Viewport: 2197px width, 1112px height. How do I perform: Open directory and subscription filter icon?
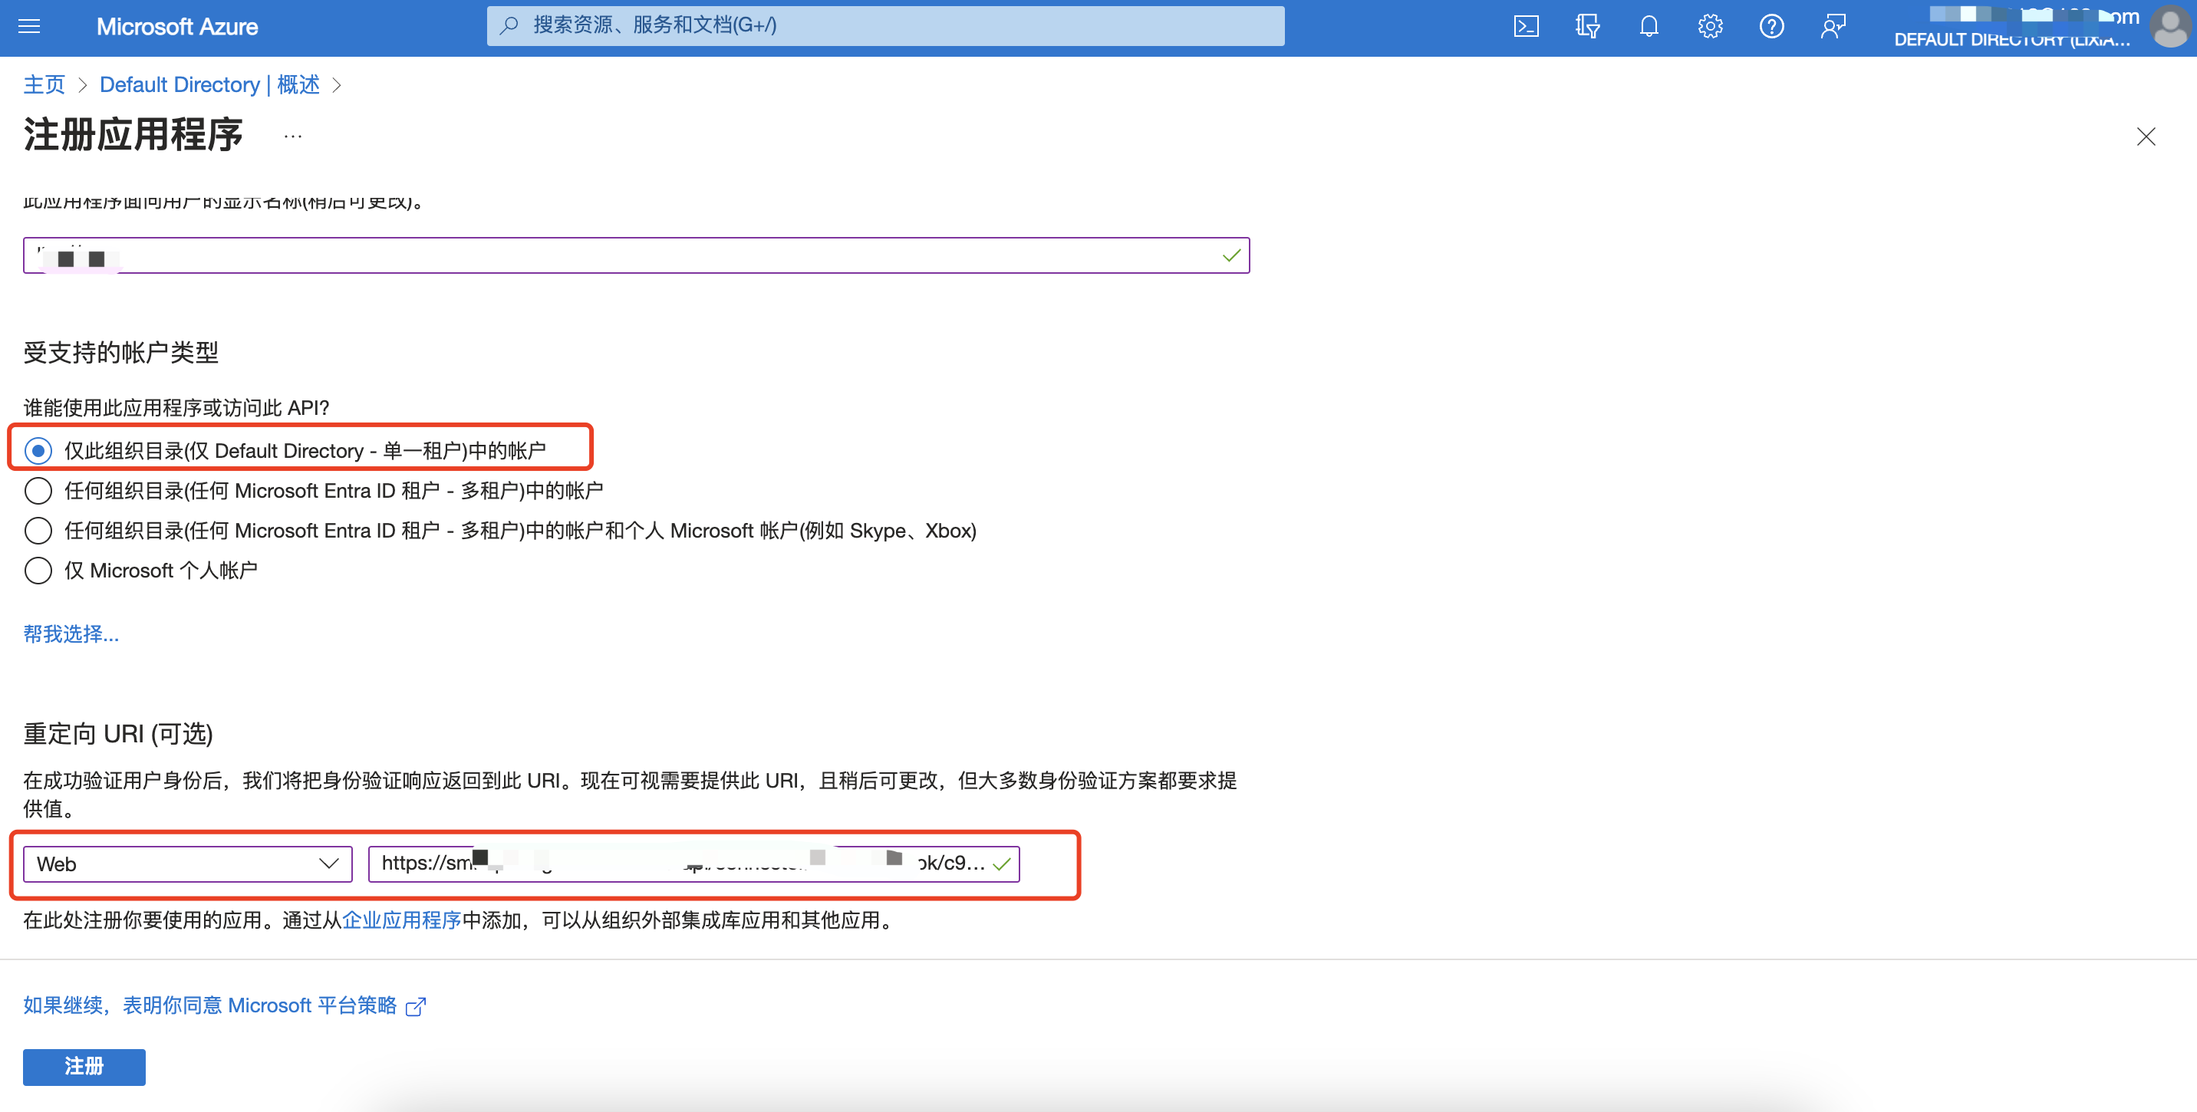[x=1587, y=26]
